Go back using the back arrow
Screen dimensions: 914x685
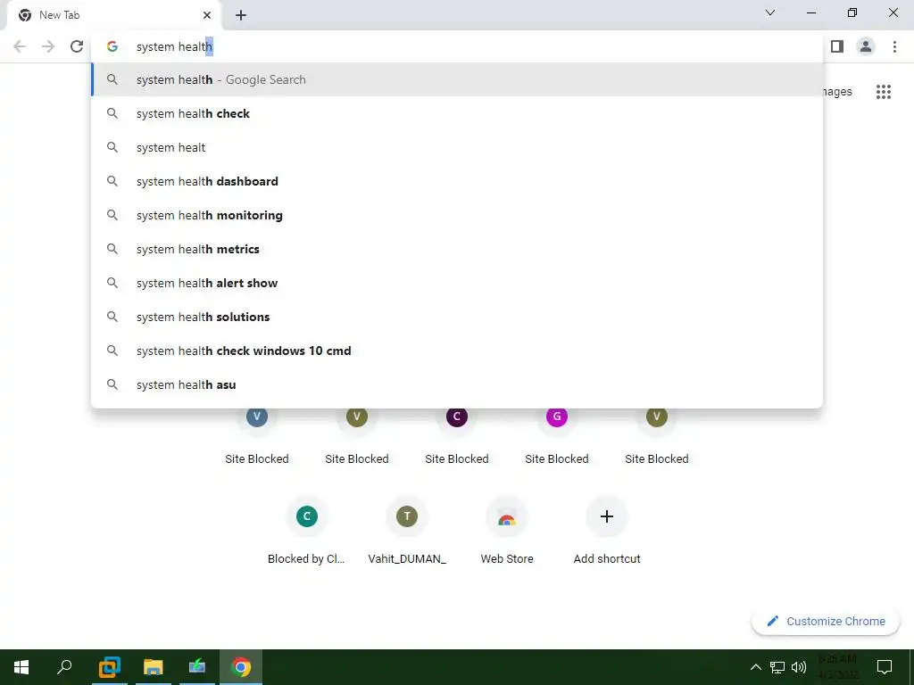click(x=20, y=46)
